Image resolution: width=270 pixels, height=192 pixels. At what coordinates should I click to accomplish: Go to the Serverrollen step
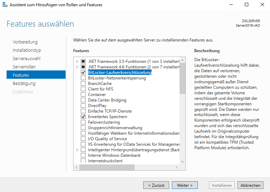pos(24,67)
